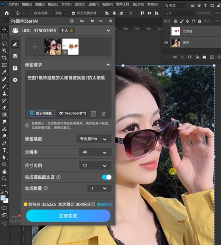Open the 增效工具 menu
This screenshot has width=221, height=245.
tap(123, 4)
